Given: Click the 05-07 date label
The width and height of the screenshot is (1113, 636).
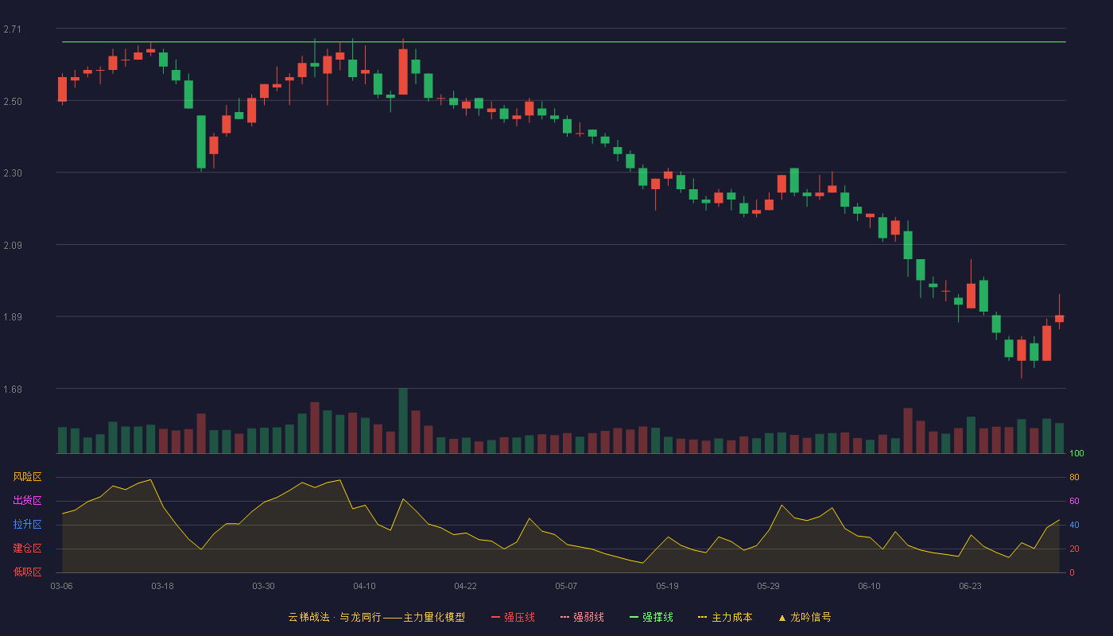Looking at the screenshot, I should [x=566, y=586].
